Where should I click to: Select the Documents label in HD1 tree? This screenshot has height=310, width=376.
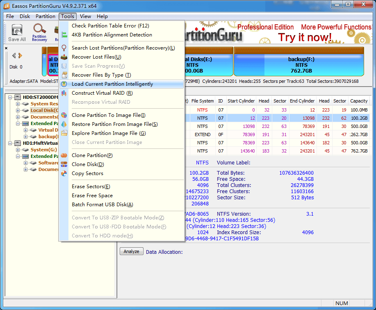(48, 169)
